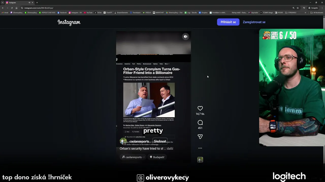Share the reel with the paper plane icon

tap(200, 137)
